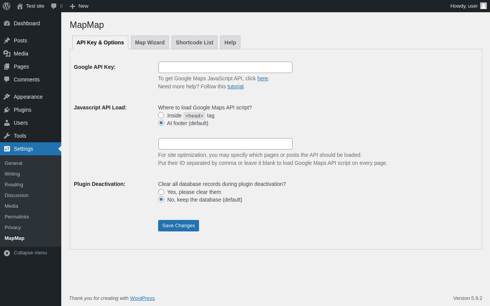Follow the 'here' API link
This screenshot has height=306, width=490.
coord(263,78)
